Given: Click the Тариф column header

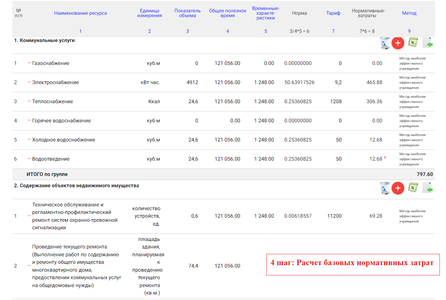Looking at the screenshot, I should pos(333,13).
